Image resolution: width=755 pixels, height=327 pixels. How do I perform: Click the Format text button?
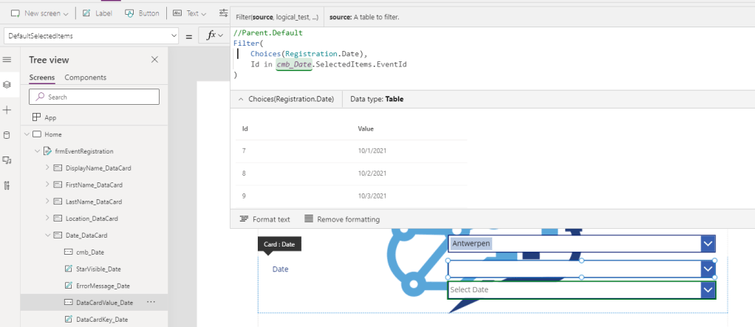[x=264, y=219]
